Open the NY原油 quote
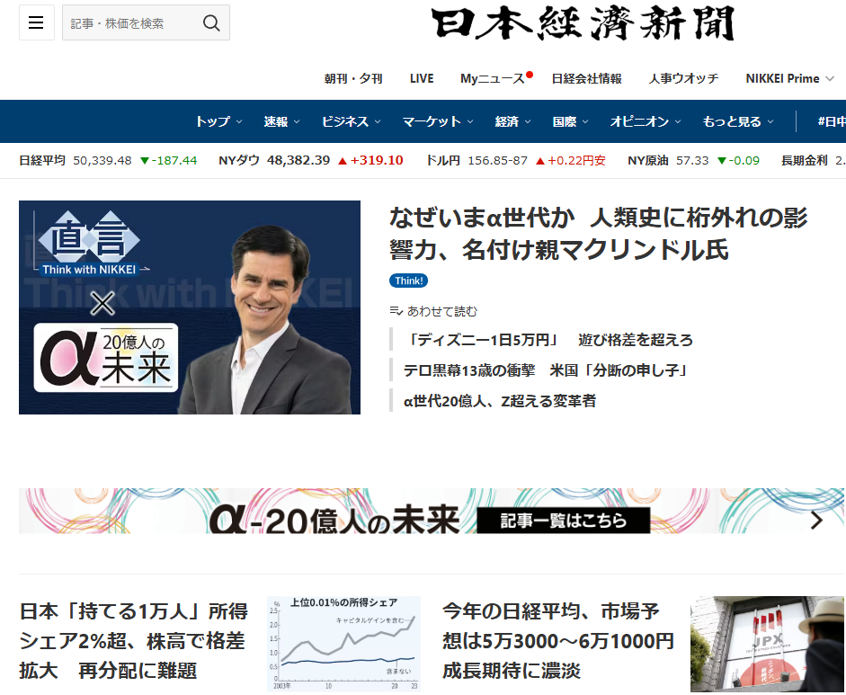The width and height of the screenshot is (846, 695). click(x=693, y=160)
